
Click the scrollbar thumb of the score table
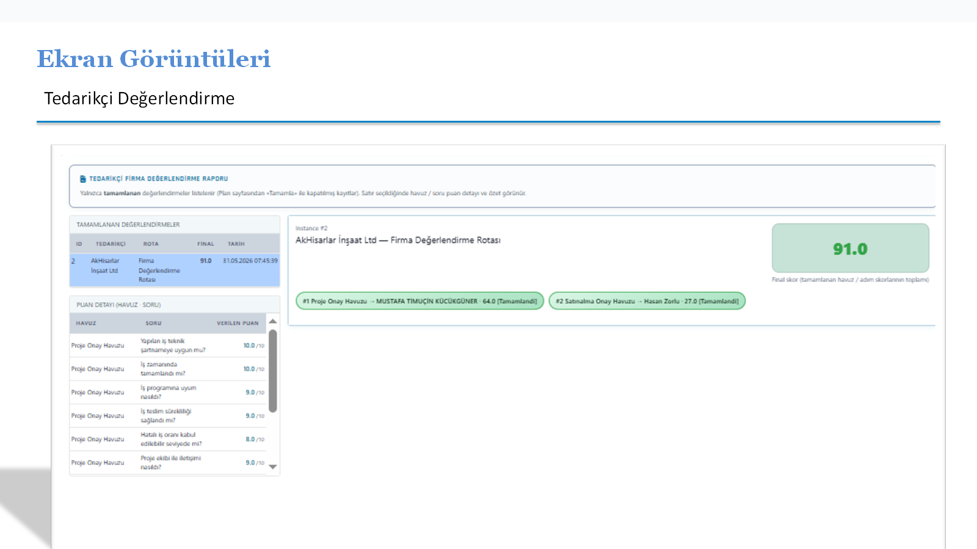coord(273,371)
